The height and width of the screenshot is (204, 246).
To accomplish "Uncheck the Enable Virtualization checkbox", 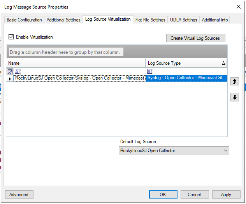I will point(11,37).
